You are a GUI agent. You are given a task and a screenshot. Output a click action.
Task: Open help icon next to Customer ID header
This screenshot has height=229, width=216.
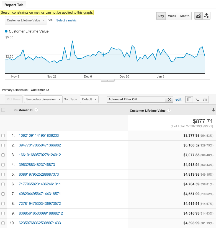[36, 110]
